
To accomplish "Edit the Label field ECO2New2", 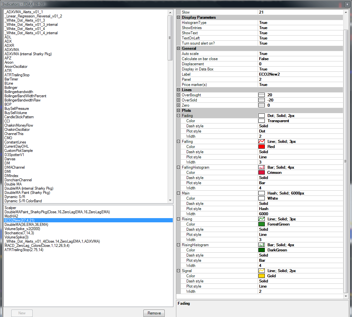I will tap(300, 74).
